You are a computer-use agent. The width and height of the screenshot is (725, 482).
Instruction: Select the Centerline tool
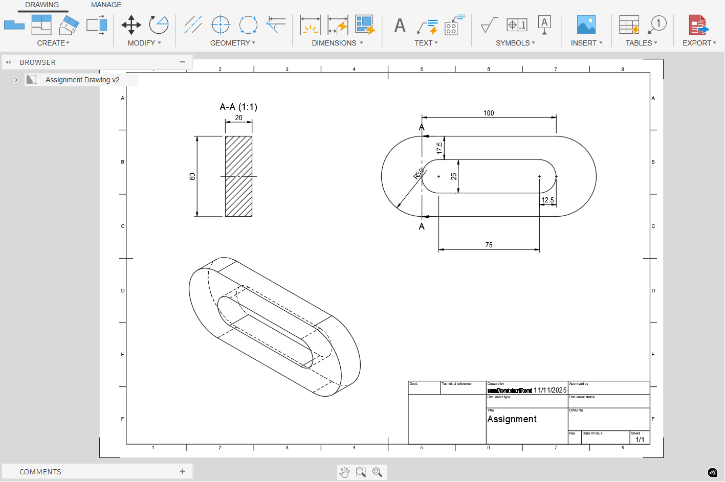pyautogui.click(x=193, y=25)
